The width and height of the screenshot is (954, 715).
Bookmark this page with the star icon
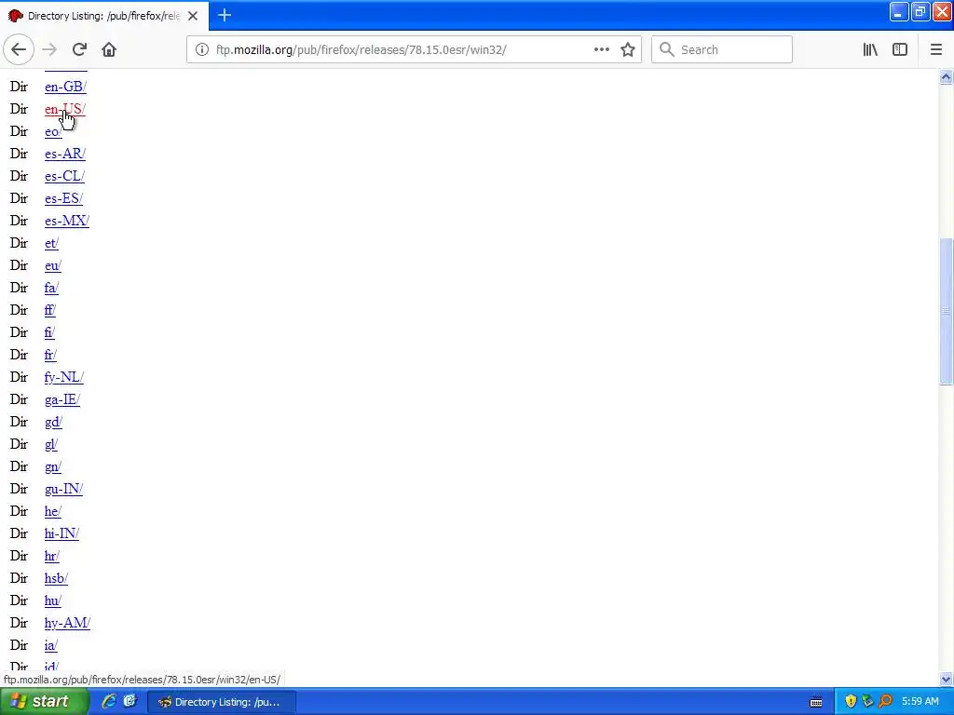click(x=628, y=50)
